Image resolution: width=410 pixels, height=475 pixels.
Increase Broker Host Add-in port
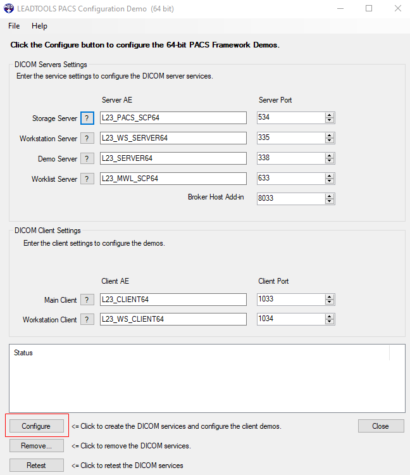[x=330, y=196]
